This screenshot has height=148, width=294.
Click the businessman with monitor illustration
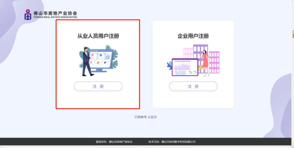coord(98,61)
